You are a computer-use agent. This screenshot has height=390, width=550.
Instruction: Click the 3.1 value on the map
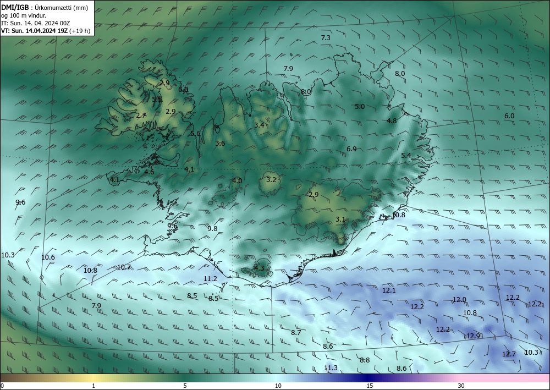[340, 219]
